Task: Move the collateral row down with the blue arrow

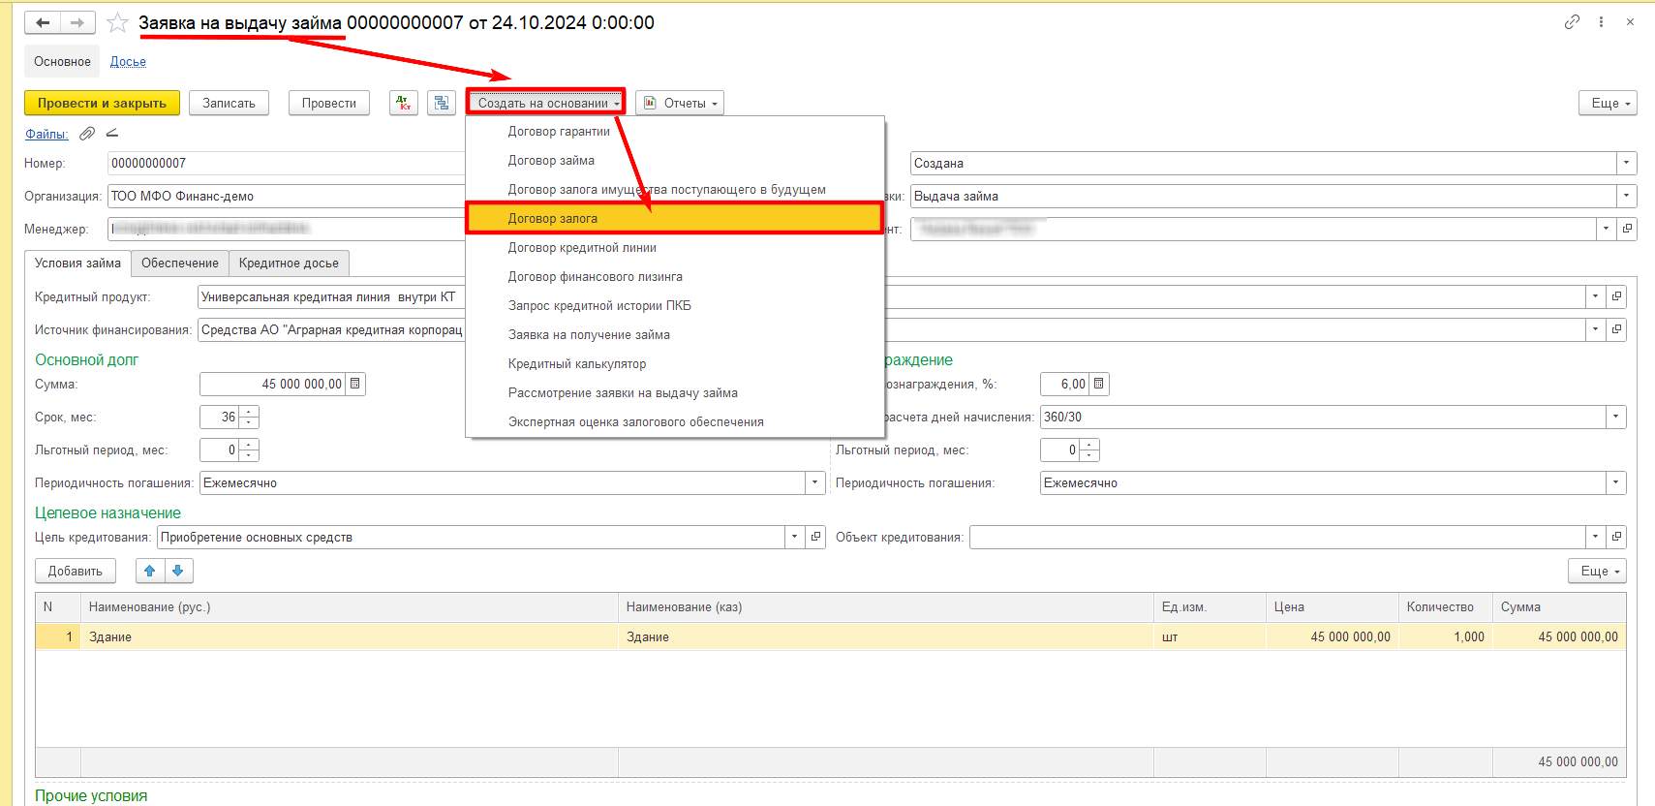Action: point(178,571)
